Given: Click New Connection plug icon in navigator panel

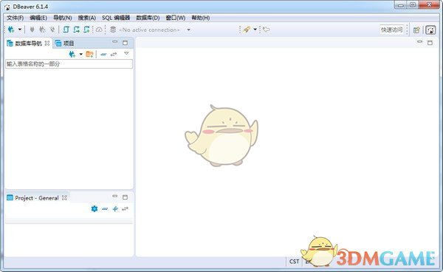Looking at the screenshot, I should pyautogui.click(x=72, y=54).
